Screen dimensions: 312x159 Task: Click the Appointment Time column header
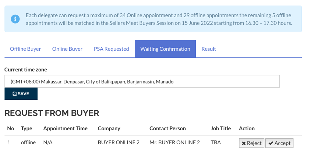65,129
